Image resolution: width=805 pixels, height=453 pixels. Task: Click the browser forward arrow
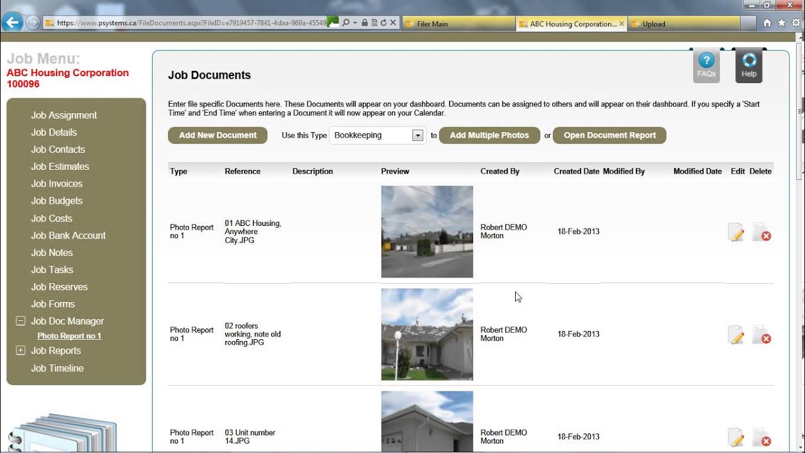[x=32, y=23]
